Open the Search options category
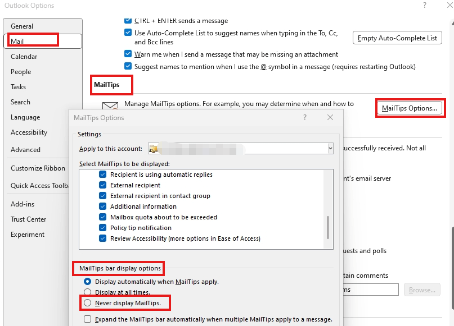Screen dimensions: 454x326 (20, 102)
